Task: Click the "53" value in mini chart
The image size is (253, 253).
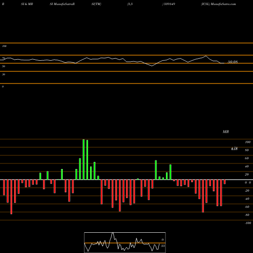Action: 162,246
